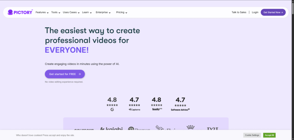Open the Pricing menu item
This screenshot has height=140, width=294.
[121, 12]
